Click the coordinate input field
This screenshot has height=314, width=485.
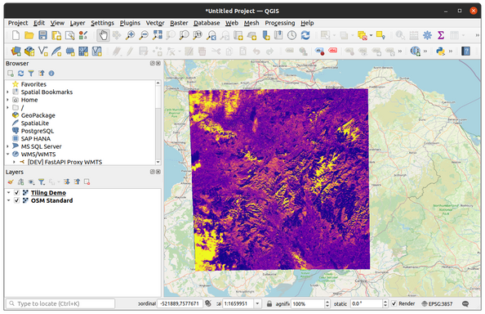180,304
